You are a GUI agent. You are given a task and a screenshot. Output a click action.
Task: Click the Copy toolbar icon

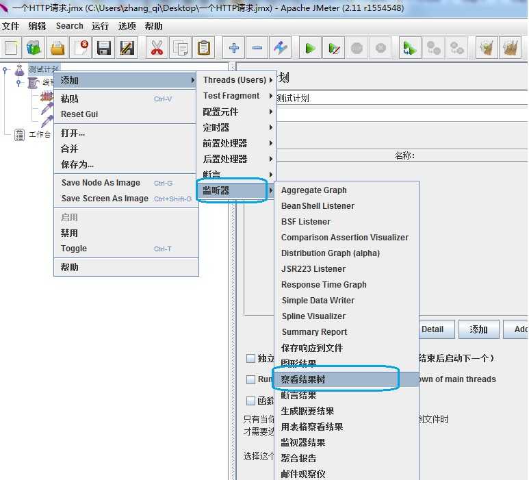[x=181, y=48]
